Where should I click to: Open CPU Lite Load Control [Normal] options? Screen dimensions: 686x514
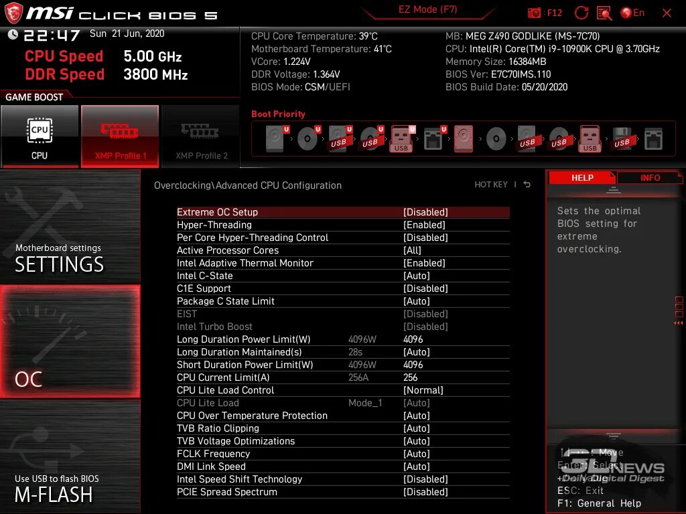click(423, 390)
